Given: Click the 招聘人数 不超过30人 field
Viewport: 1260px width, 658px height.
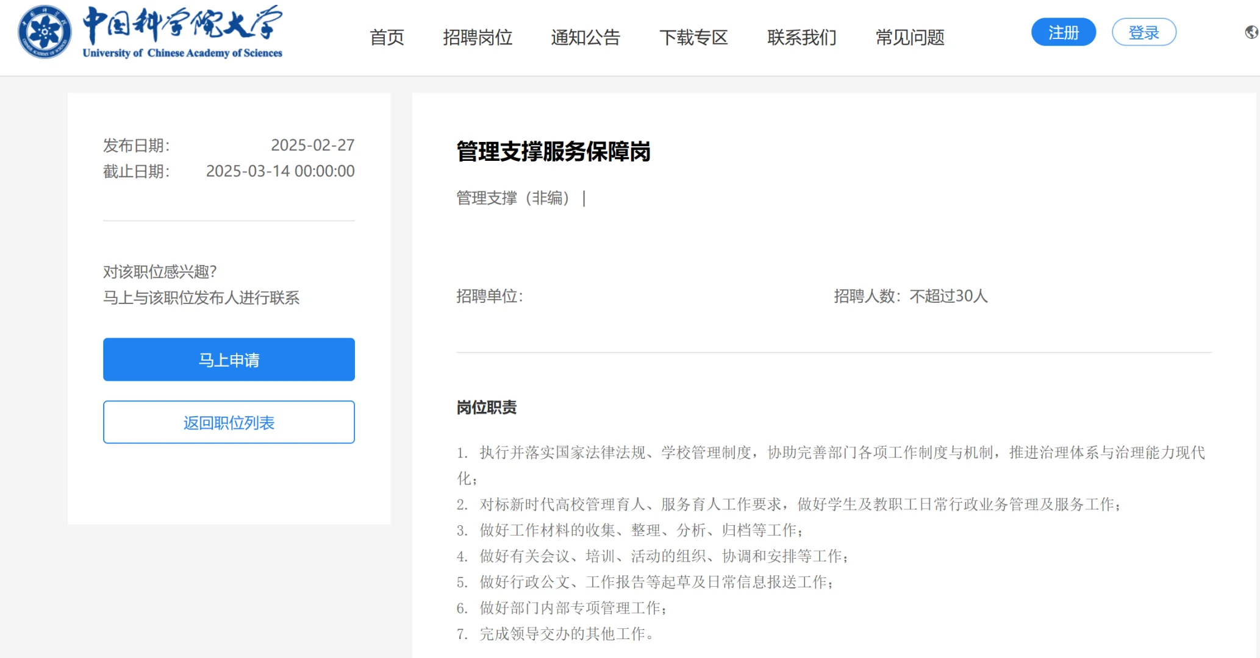Looking at the screenshot, I should (911, 297).
